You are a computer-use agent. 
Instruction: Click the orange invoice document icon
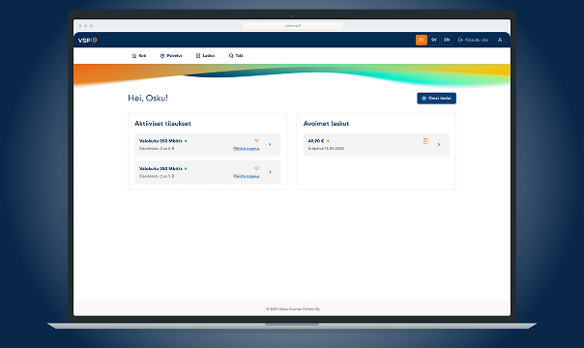[x=425, y=141]
